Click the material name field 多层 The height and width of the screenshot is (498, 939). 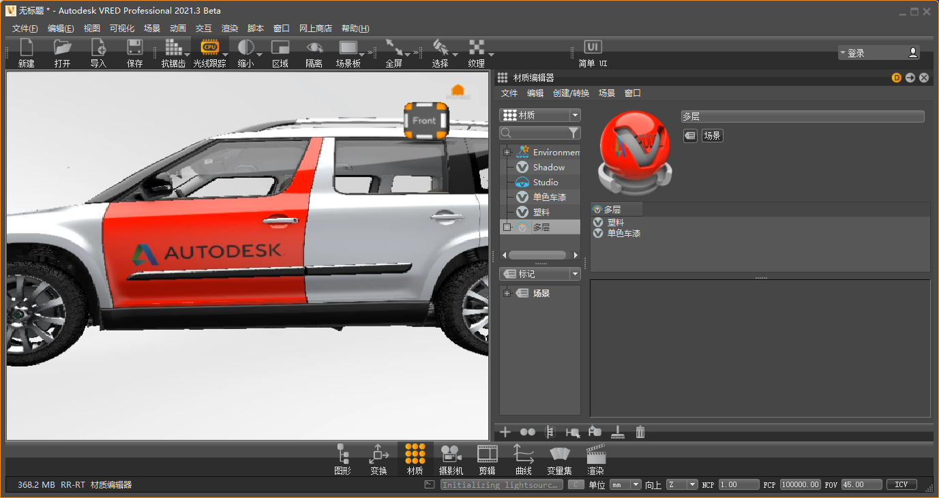803,116
